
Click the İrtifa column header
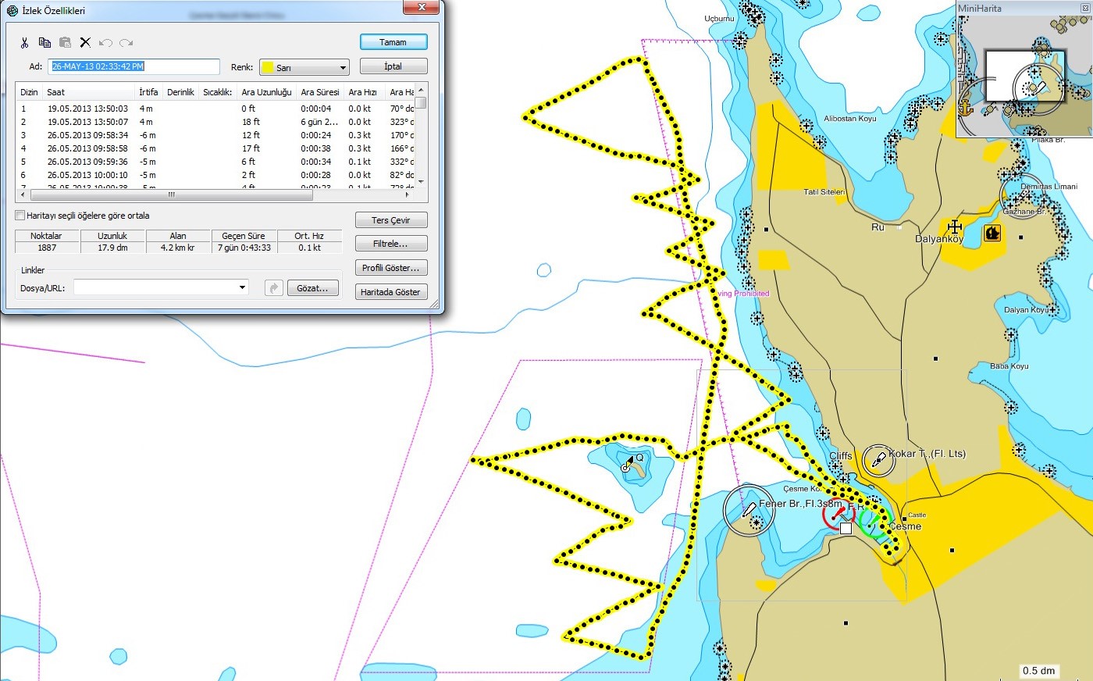pyautogui.click(x=150, y=92)
